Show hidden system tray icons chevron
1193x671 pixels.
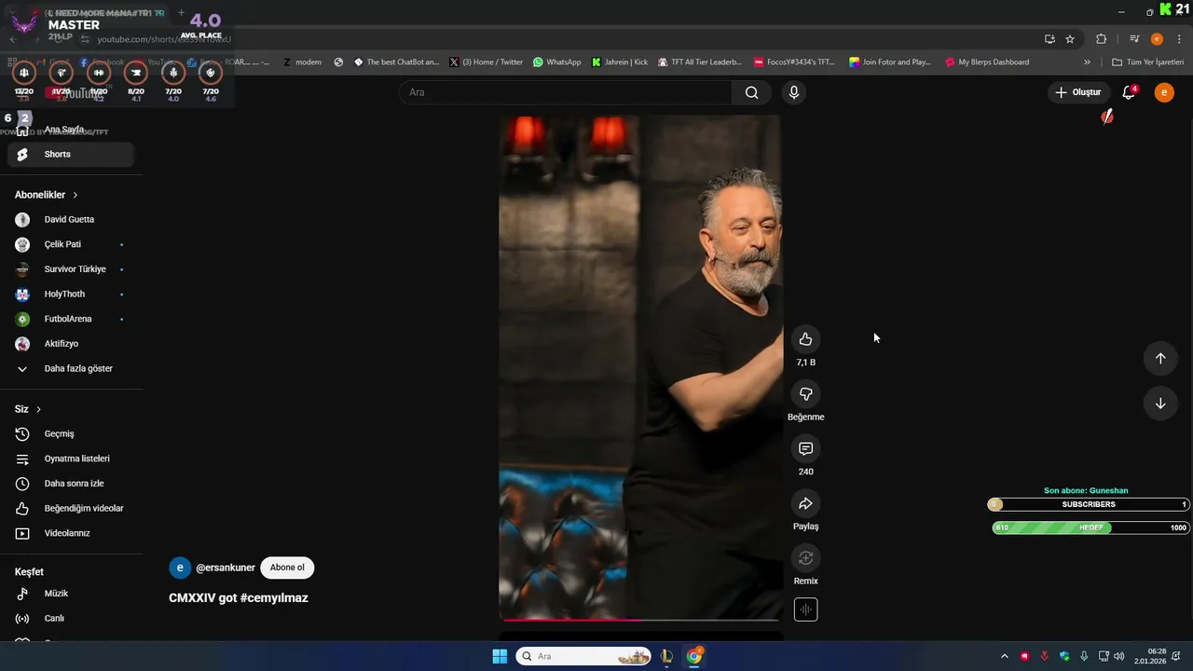(1004, 656)
